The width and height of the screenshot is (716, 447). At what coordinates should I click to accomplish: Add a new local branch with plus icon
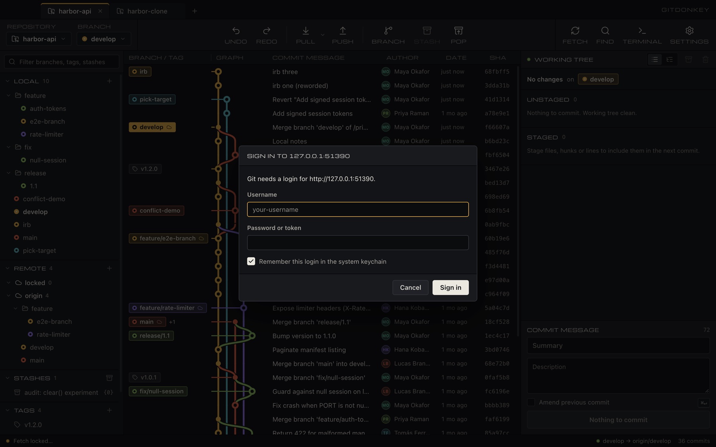click(109, 81)
